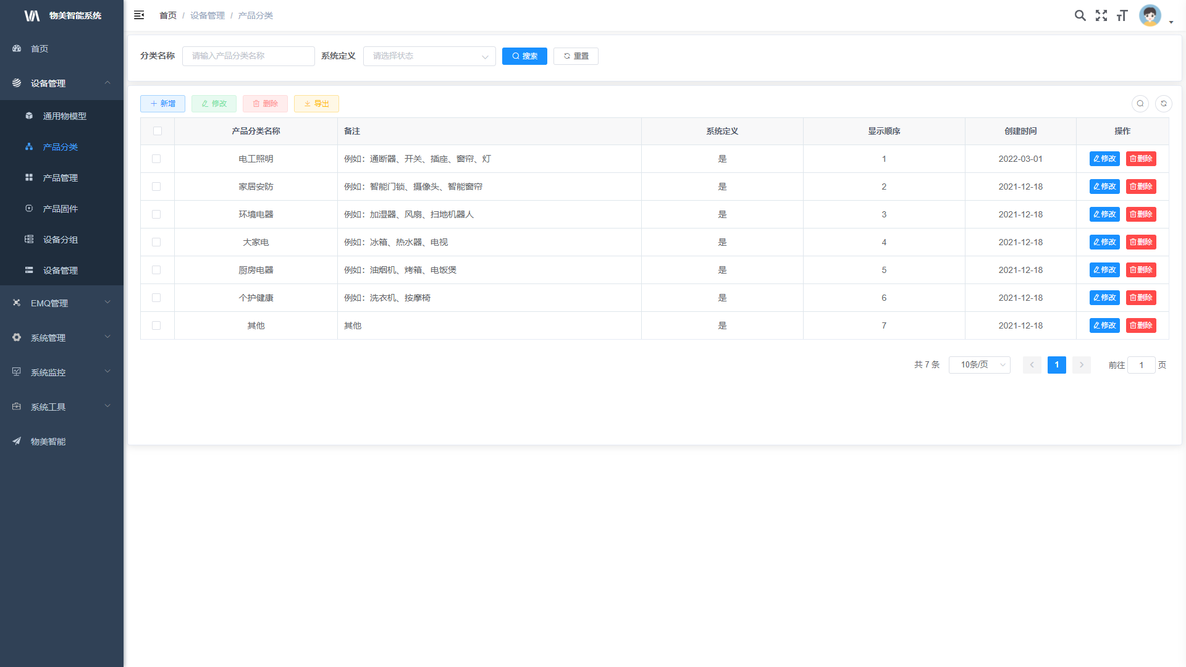1186x667 pixels.
Task: Click the table refresh round icon
Action: tap(1163, 104)
